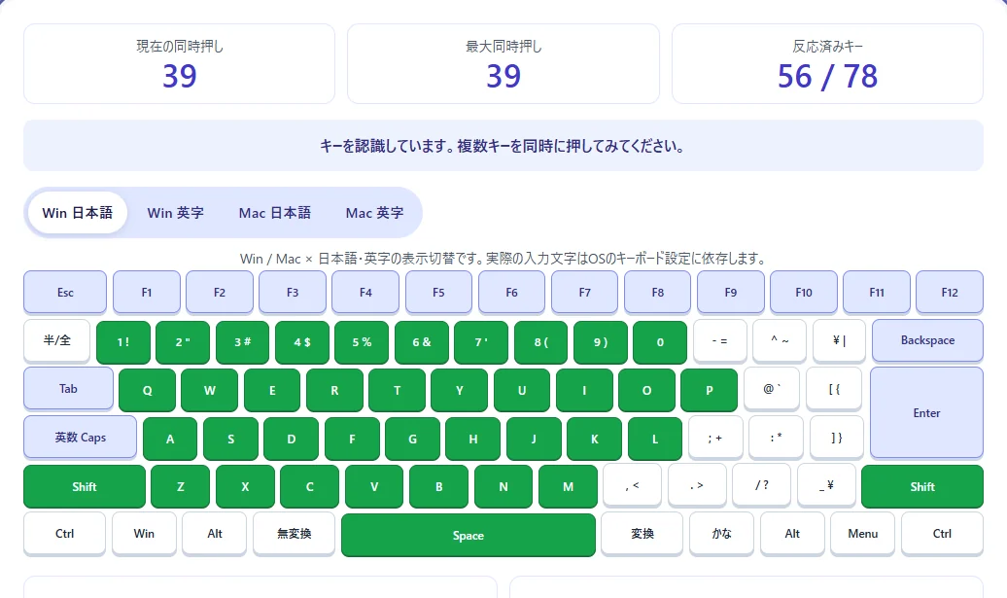
Task: Switch layout to Win 日本語 tab
Action: [77, 213]
